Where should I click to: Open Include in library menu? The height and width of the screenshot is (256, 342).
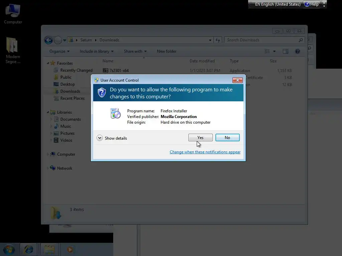pyautogui.click(x=97, y=51)
